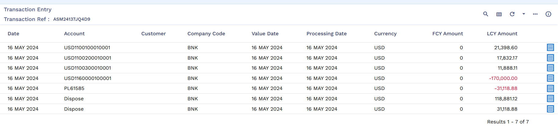Expand the refresh options dropdown arrow
Image resolution: width=558 pixels, height=128 pixels.
pyautogui.click(x=524, y=14)
